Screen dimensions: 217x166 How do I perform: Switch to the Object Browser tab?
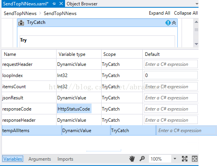tap(82, 4)
